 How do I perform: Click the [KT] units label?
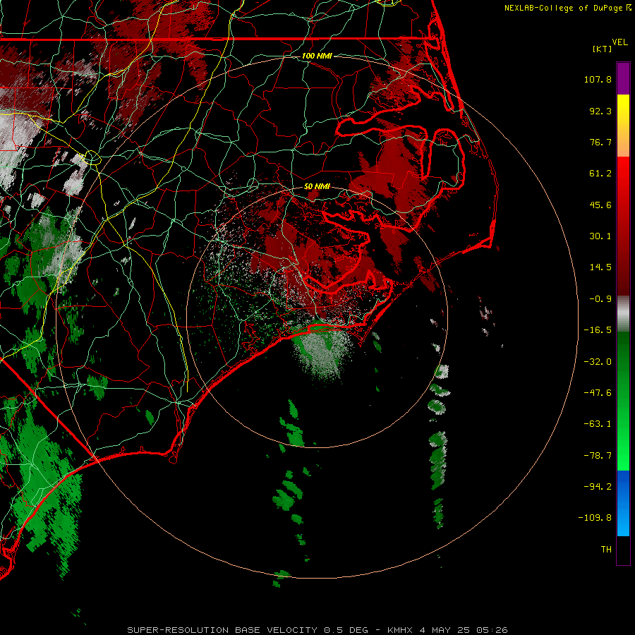603,49
